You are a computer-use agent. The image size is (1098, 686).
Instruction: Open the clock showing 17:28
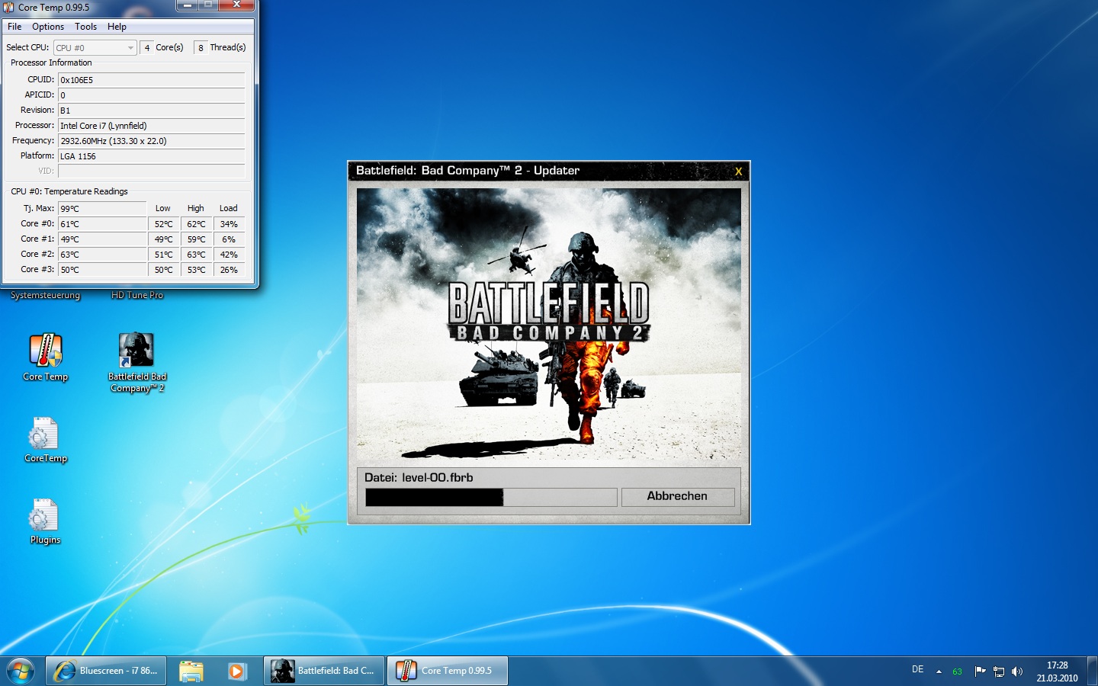click(x=1057, y=671)
